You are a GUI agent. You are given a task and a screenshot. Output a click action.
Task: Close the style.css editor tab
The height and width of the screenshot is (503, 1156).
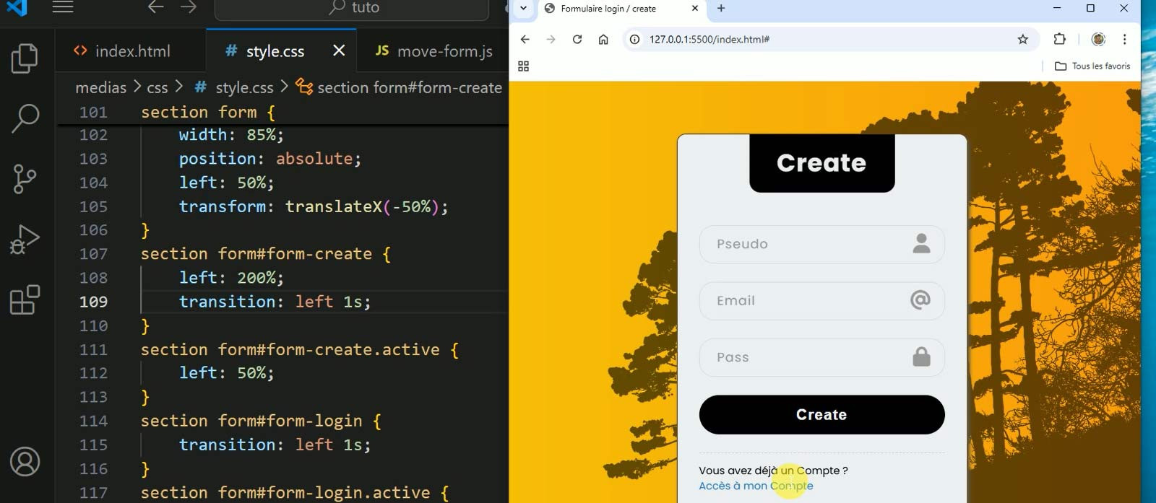point(339,51)
